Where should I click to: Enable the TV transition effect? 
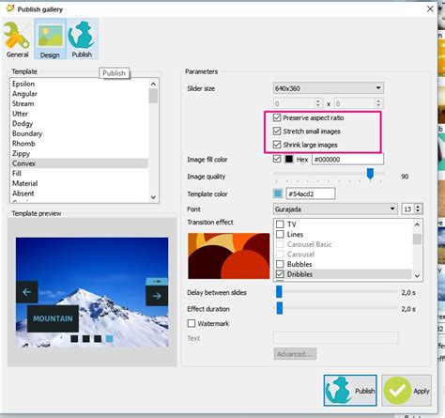280,224
